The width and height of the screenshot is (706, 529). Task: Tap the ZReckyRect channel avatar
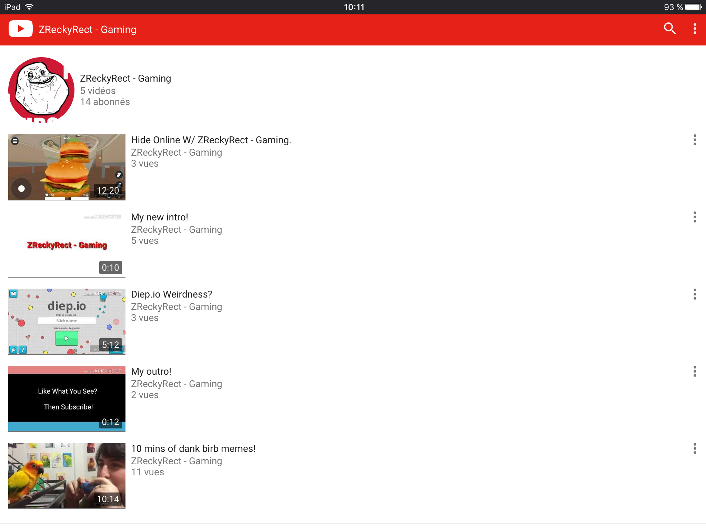(x=41, y=90)
